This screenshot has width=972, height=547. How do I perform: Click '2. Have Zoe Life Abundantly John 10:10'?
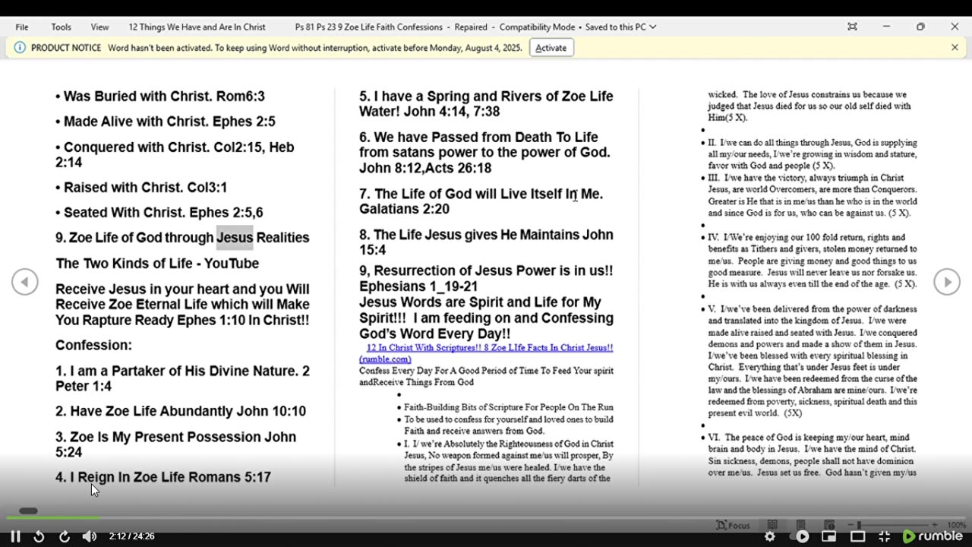(x=181, y=412)
